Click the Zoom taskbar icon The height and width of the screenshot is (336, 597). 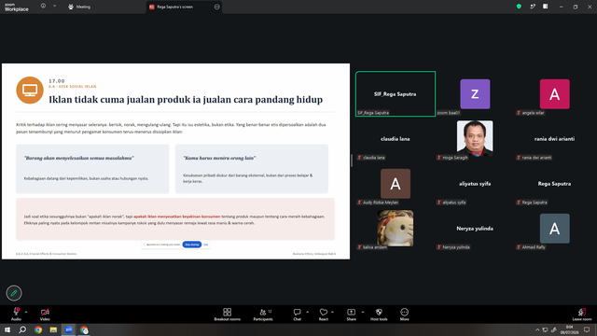pos(68,329)
